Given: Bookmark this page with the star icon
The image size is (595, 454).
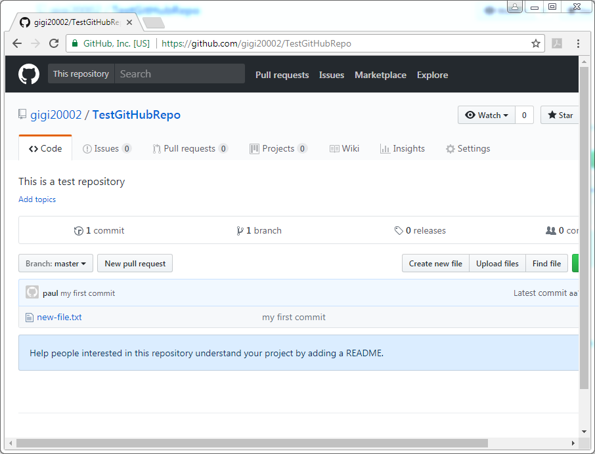Looking at the screenshot, I should [535, 43].
